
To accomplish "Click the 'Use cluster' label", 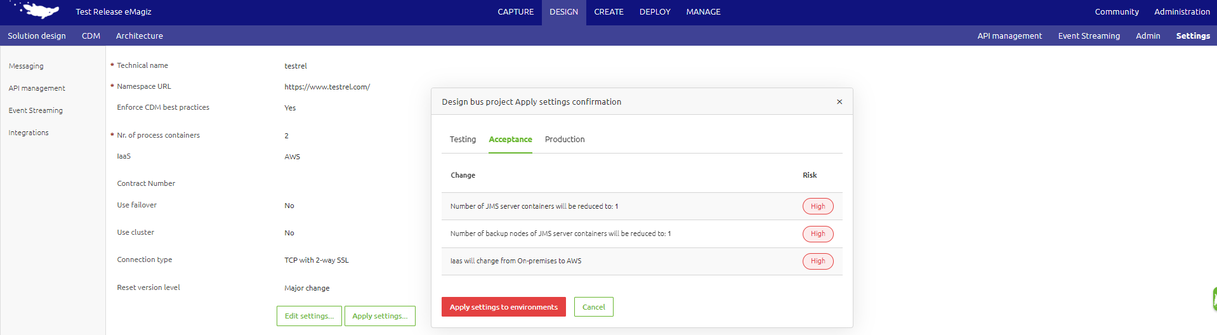I will (136, 232).
